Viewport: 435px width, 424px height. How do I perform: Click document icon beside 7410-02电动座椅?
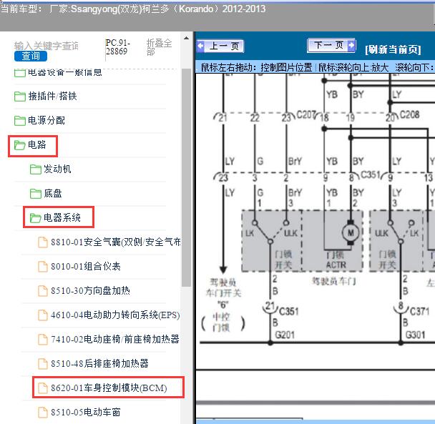tap(43, 339)
